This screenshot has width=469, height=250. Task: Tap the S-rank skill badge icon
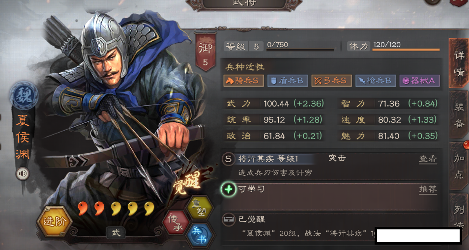click(229, 159)
